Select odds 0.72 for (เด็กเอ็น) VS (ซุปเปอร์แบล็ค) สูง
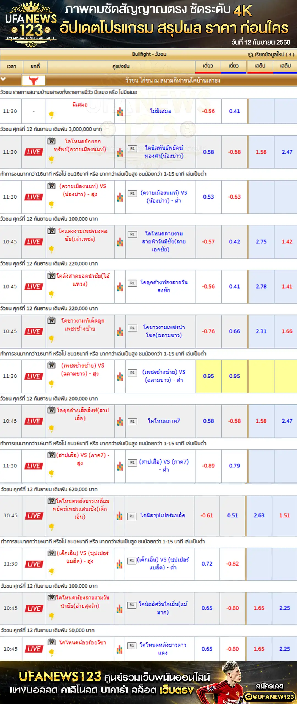 click(207, 564)
